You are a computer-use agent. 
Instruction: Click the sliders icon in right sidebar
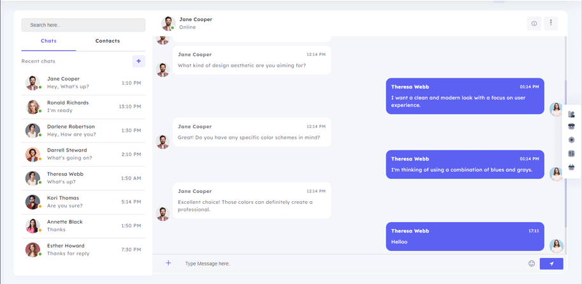point(571,153)
